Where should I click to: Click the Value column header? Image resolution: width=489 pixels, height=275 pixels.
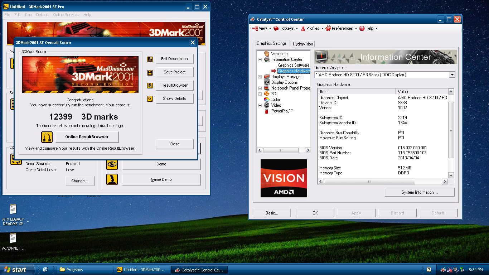pos(422,91)
